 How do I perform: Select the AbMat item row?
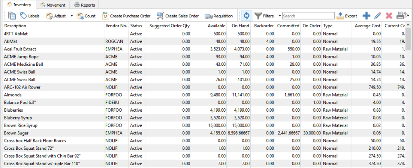[x=204, y=41]
